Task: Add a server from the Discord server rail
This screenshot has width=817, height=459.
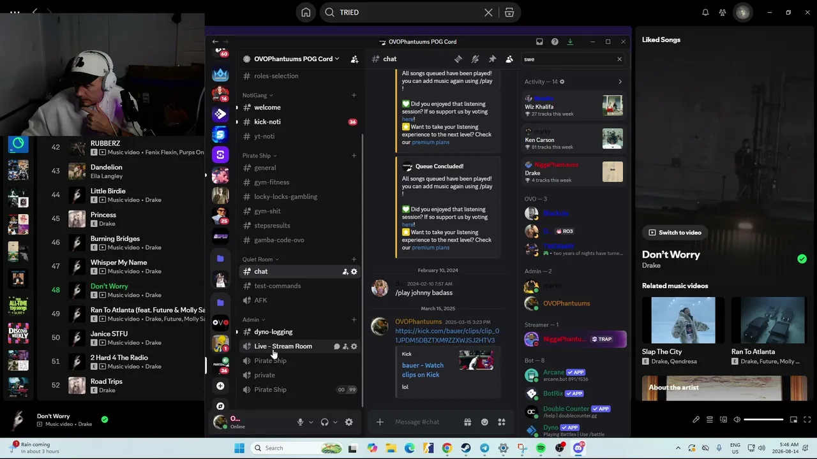Action: point(220,386)
